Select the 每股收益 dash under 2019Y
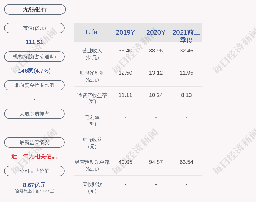Screen dimensions: 256x202 126,140
